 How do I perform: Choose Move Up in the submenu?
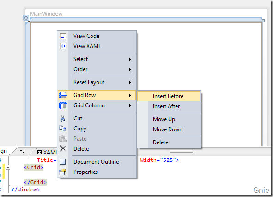click(169, 119)
